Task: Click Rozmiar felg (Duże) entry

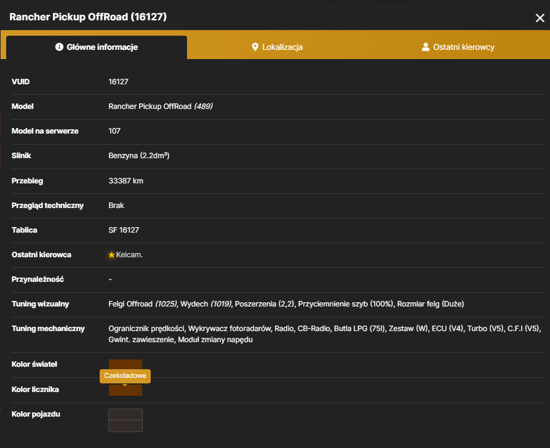Action: pyautogui.click(x=431, y=304)
